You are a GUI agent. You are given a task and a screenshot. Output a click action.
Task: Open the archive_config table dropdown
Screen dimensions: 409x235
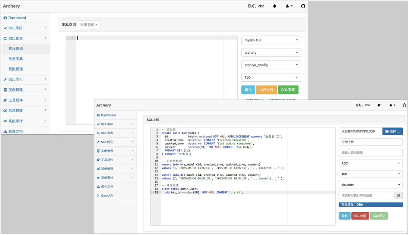pyautogui.click(x=271, y=65)
